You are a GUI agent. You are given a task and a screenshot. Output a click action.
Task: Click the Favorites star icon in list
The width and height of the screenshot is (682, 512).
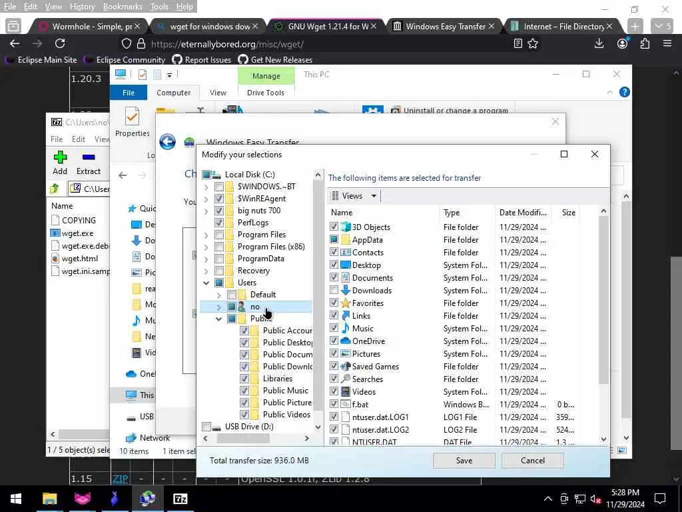(346, 303)
